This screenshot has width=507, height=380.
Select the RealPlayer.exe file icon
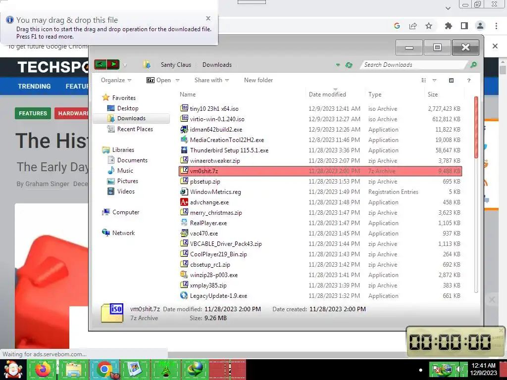[x=184, y=223]
